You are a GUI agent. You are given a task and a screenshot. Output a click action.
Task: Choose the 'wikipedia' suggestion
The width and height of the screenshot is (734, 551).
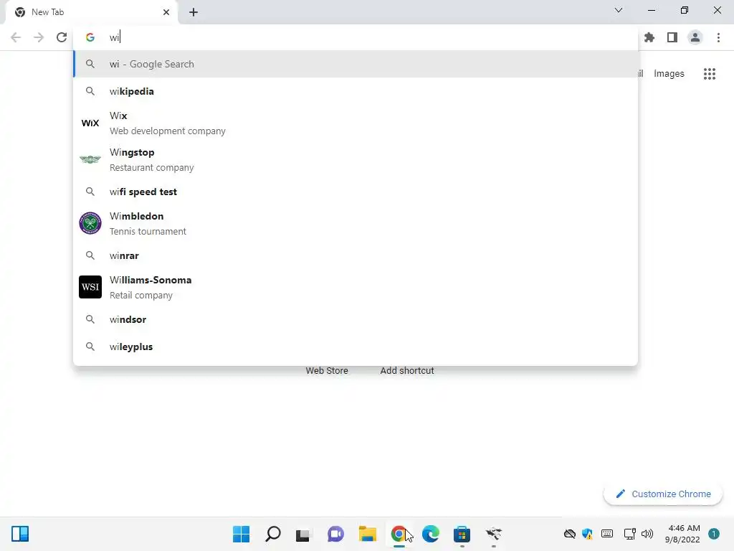pos(356,91)
